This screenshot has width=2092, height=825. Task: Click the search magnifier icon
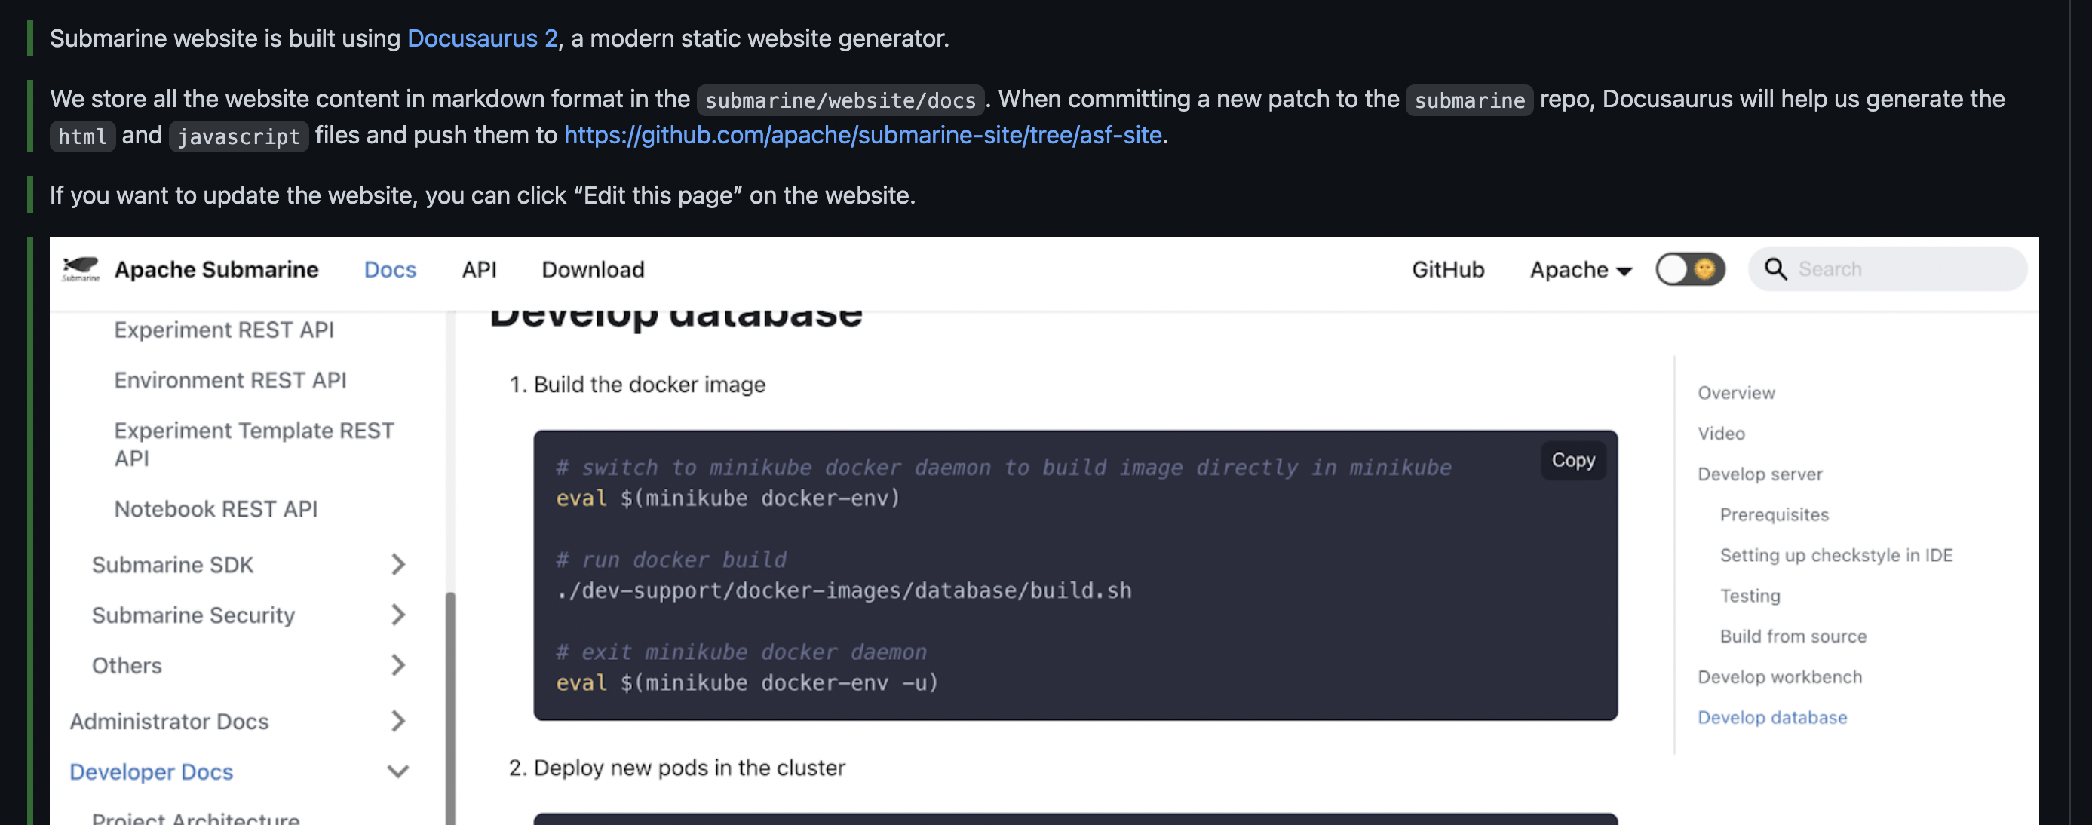1775,268
